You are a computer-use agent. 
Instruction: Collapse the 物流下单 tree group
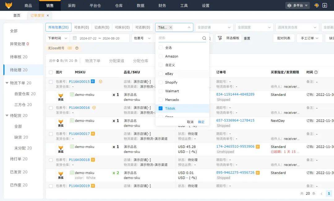(x=7, y=83)
